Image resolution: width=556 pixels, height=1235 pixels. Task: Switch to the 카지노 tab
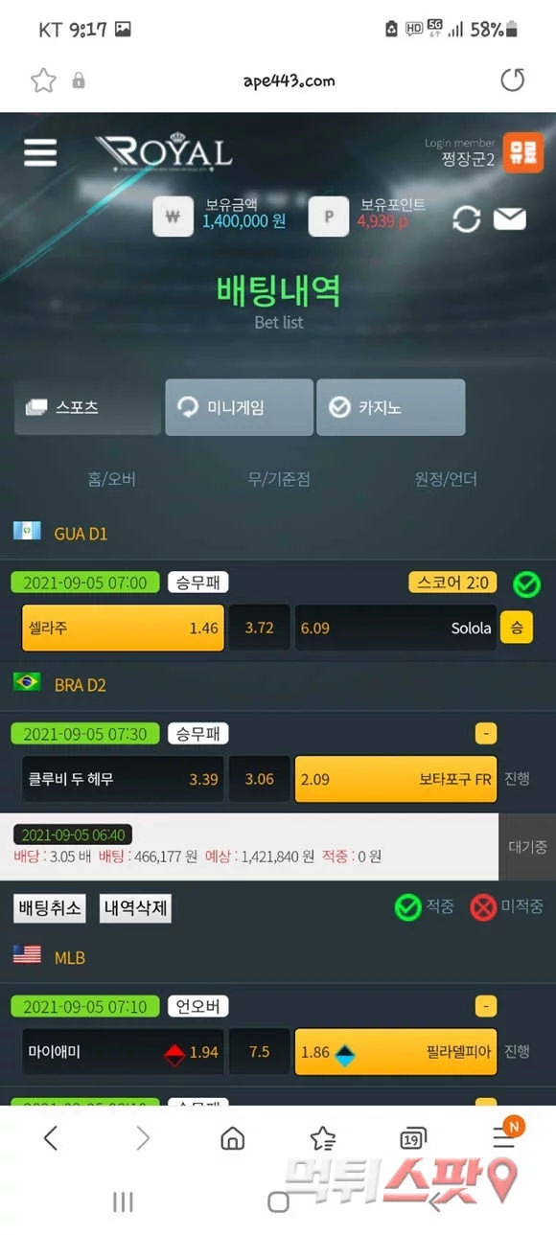click(x=390, y=407)
